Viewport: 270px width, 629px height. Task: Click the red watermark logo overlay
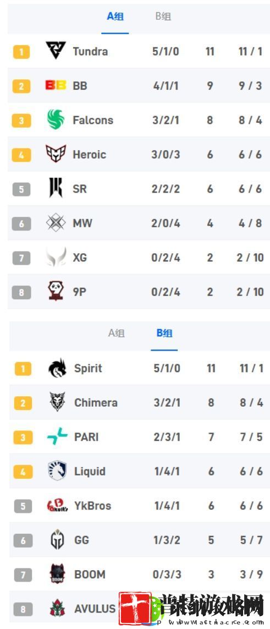click(135, 609)
